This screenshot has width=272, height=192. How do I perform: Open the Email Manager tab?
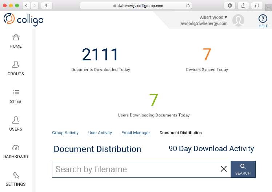point(136,133)
